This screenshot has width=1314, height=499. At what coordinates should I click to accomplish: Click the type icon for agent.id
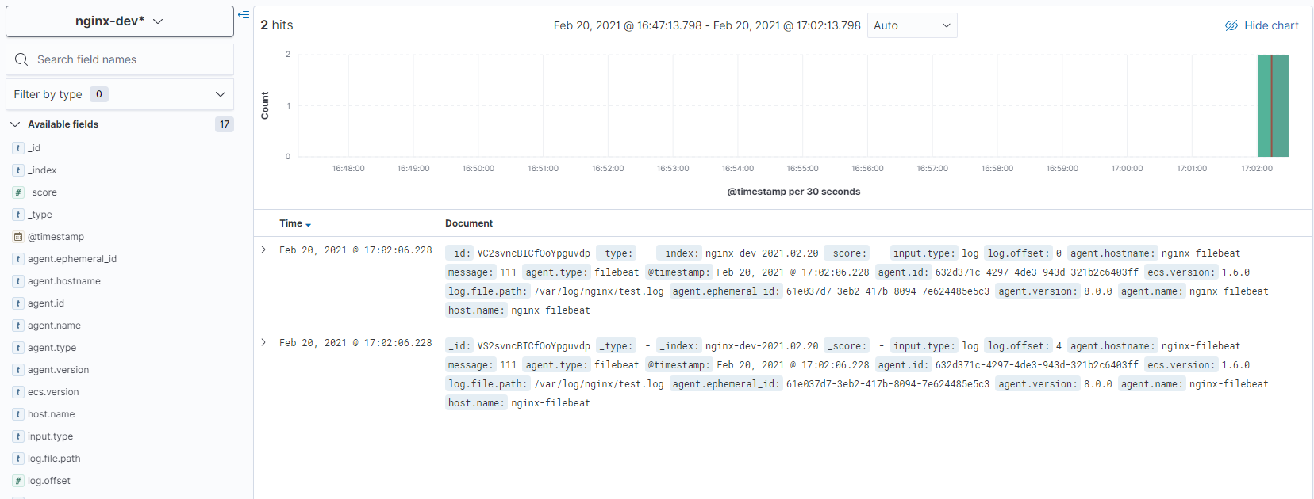18,303
